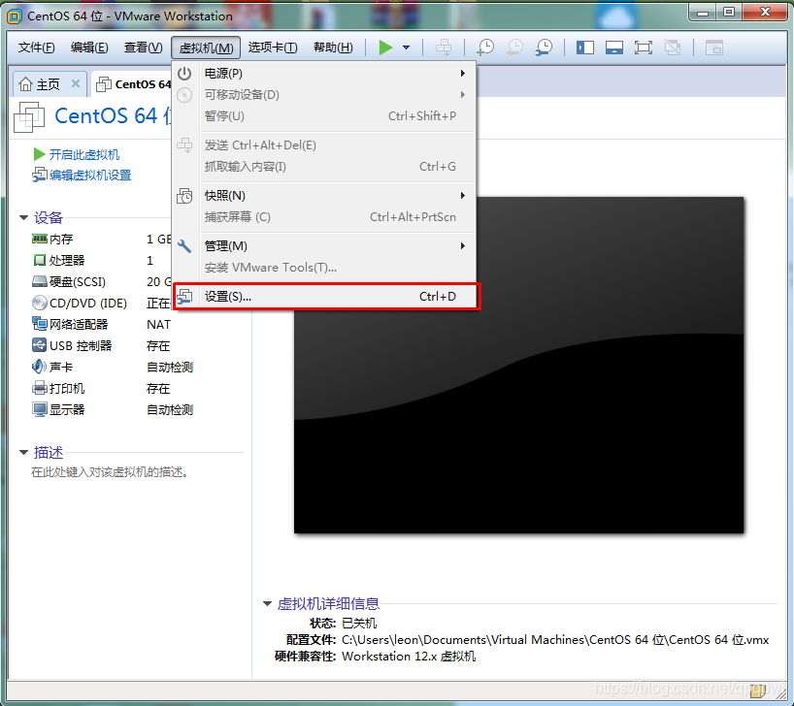Screen dimensions: 794x706
Task: Click the green Power On play button
Action: [x=386, y=48]
